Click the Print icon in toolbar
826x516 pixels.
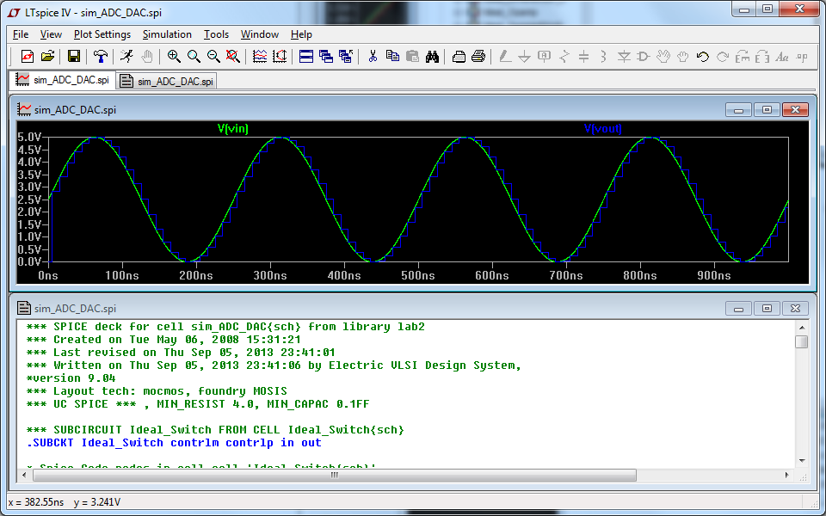[479, 57]
